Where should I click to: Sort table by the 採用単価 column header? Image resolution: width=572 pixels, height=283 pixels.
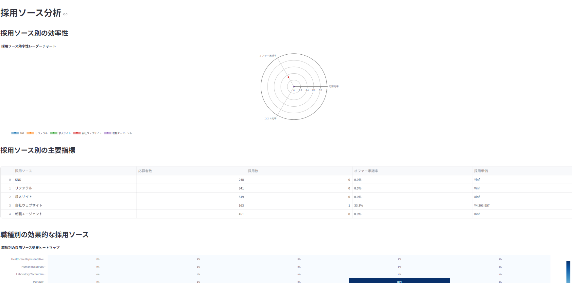(x=522, y=171)
